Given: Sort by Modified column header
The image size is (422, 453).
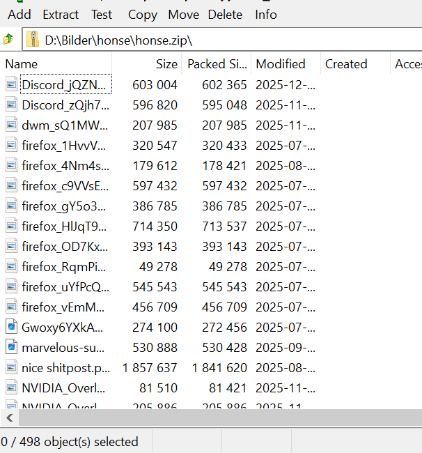Looking at the screenshot, I should (x=286, y=64).
